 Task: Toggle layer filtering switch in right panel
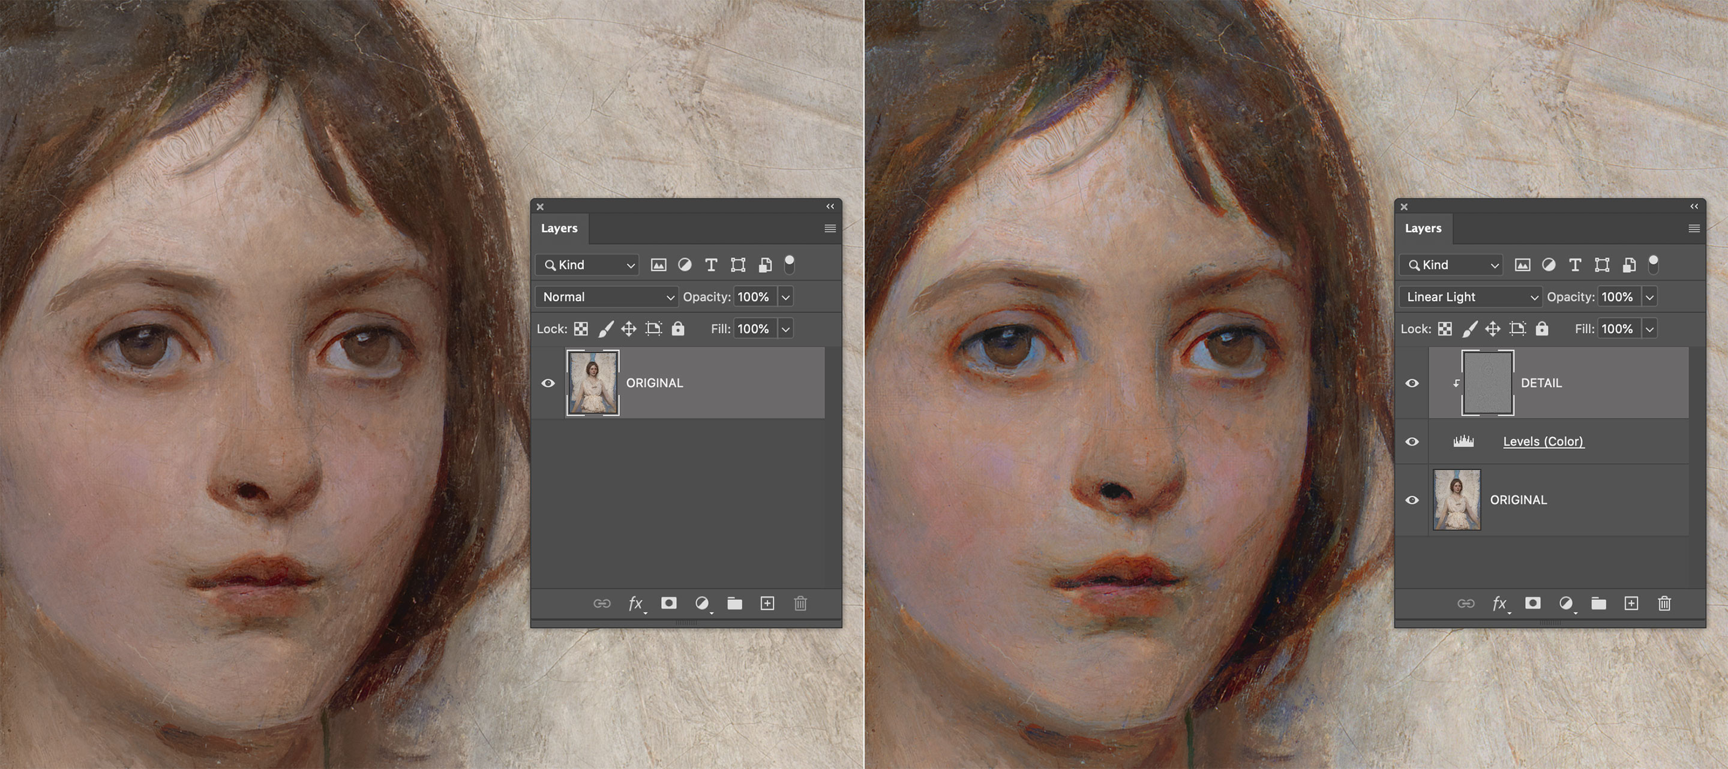click(x=1654, y=264)
